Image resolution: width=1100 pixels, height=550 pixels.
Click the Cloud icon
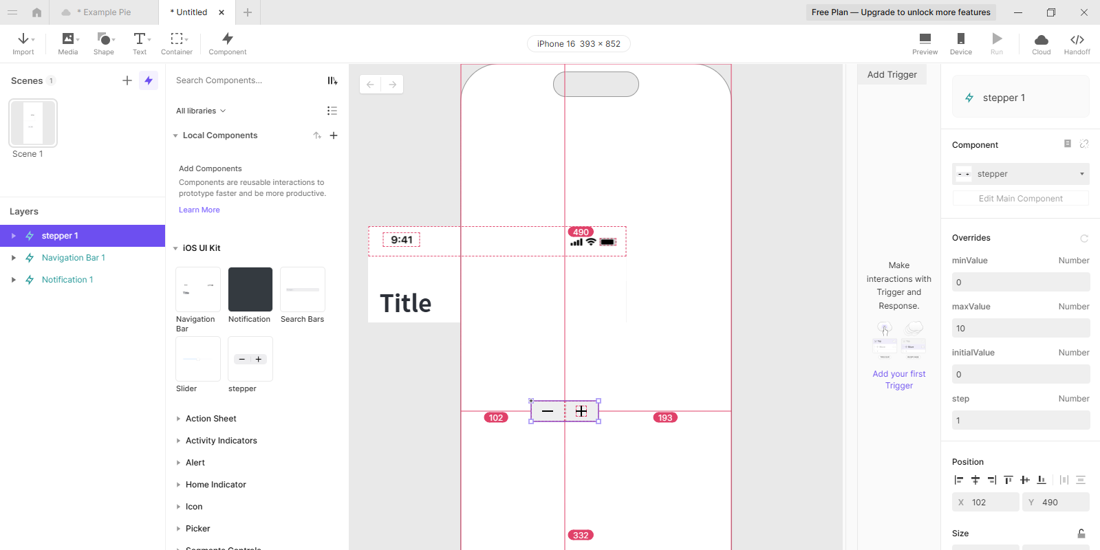1041,40
